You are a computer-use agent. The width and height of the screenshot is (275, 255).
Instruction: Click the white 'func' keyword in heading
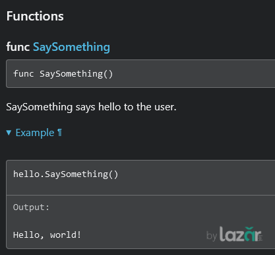tap(18, 47)
